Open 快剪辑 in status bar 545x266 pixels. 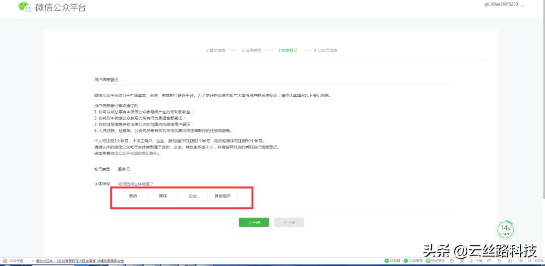tap(393, 261)
